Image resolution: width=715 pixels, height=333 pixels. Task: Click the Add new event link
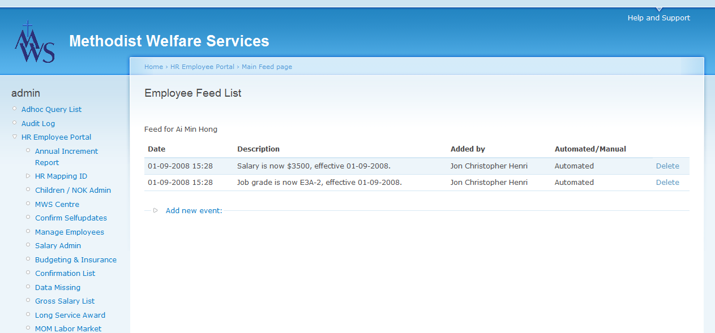pyautogui.click(x=194, y=211)
